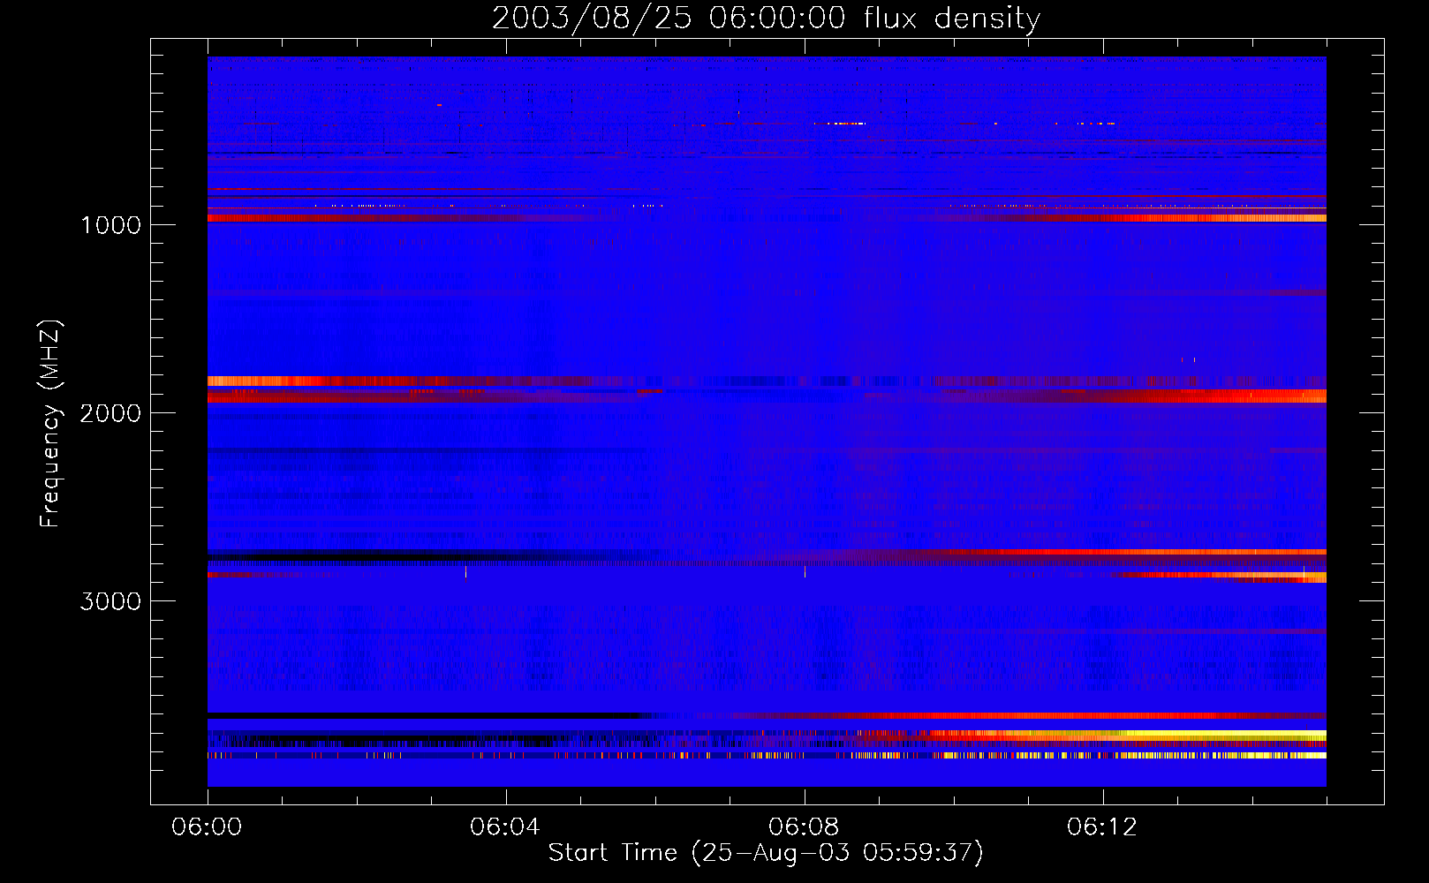Screen dimensions: 1429x883
Task: Click the 06:08 time tick label
Action: coord(804,826)
